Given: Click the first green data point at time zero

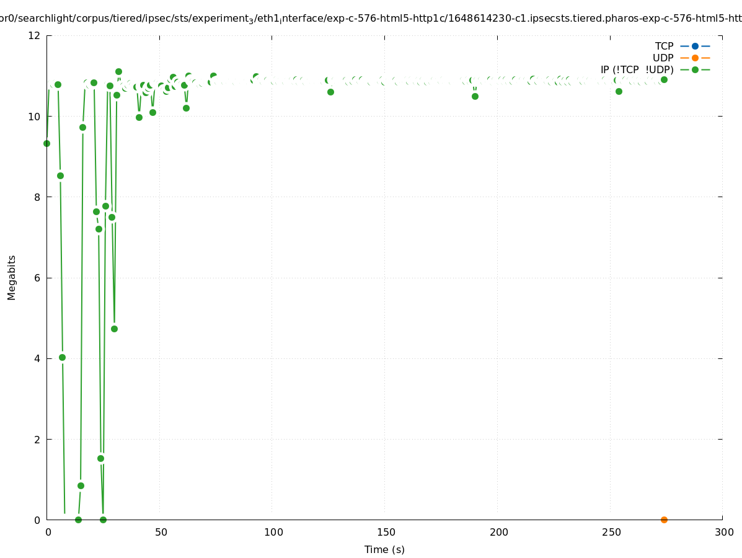Looking at the screenshot, I should click(46, 143).
